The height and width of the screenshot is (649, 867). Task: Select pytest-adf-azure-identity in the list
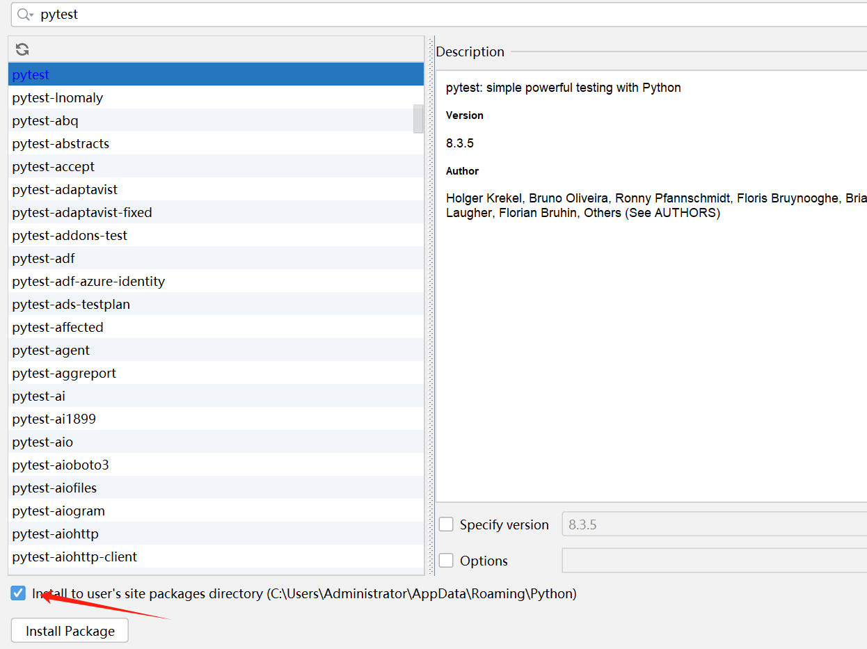click(x=216, y=281)
